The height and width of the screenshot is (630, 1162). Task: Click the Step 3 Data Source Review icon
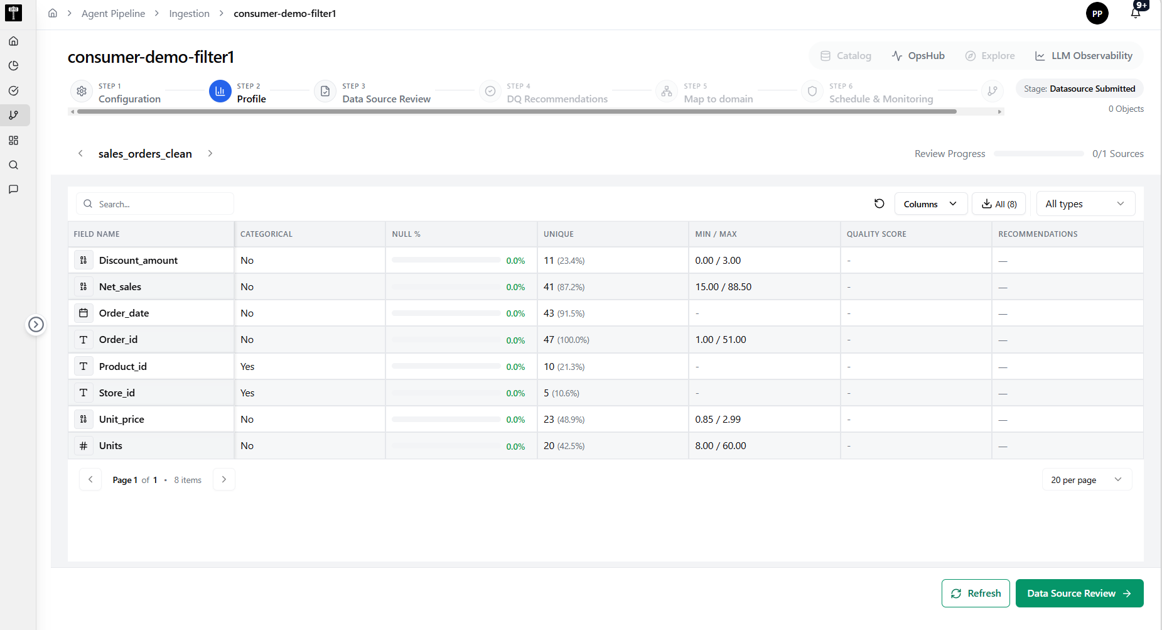[325, 91]
